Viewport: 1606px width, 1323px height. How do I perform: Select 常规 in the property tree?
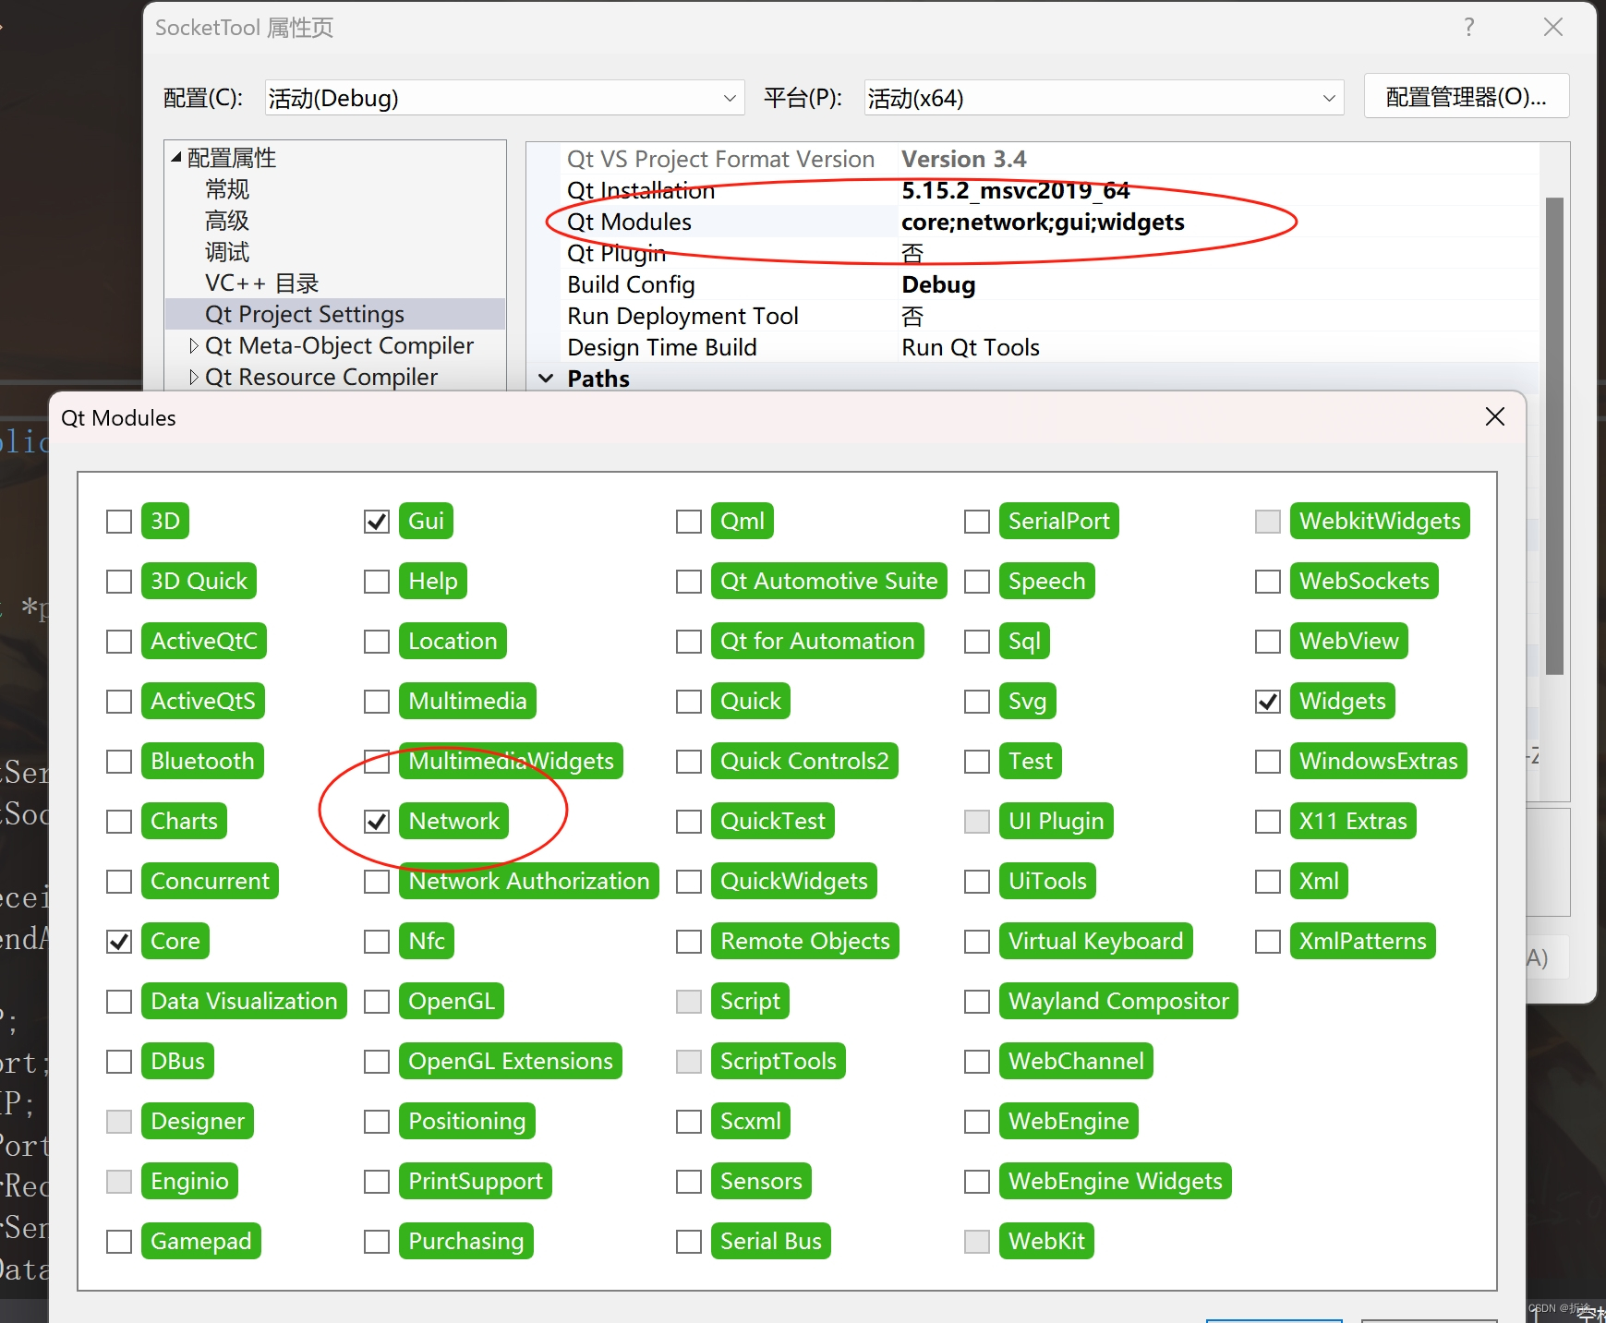[x=227, y=189]
